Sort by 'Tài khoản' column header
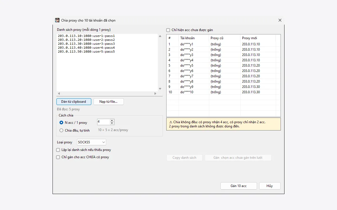The image size is (337, 210). click(194, 38)
